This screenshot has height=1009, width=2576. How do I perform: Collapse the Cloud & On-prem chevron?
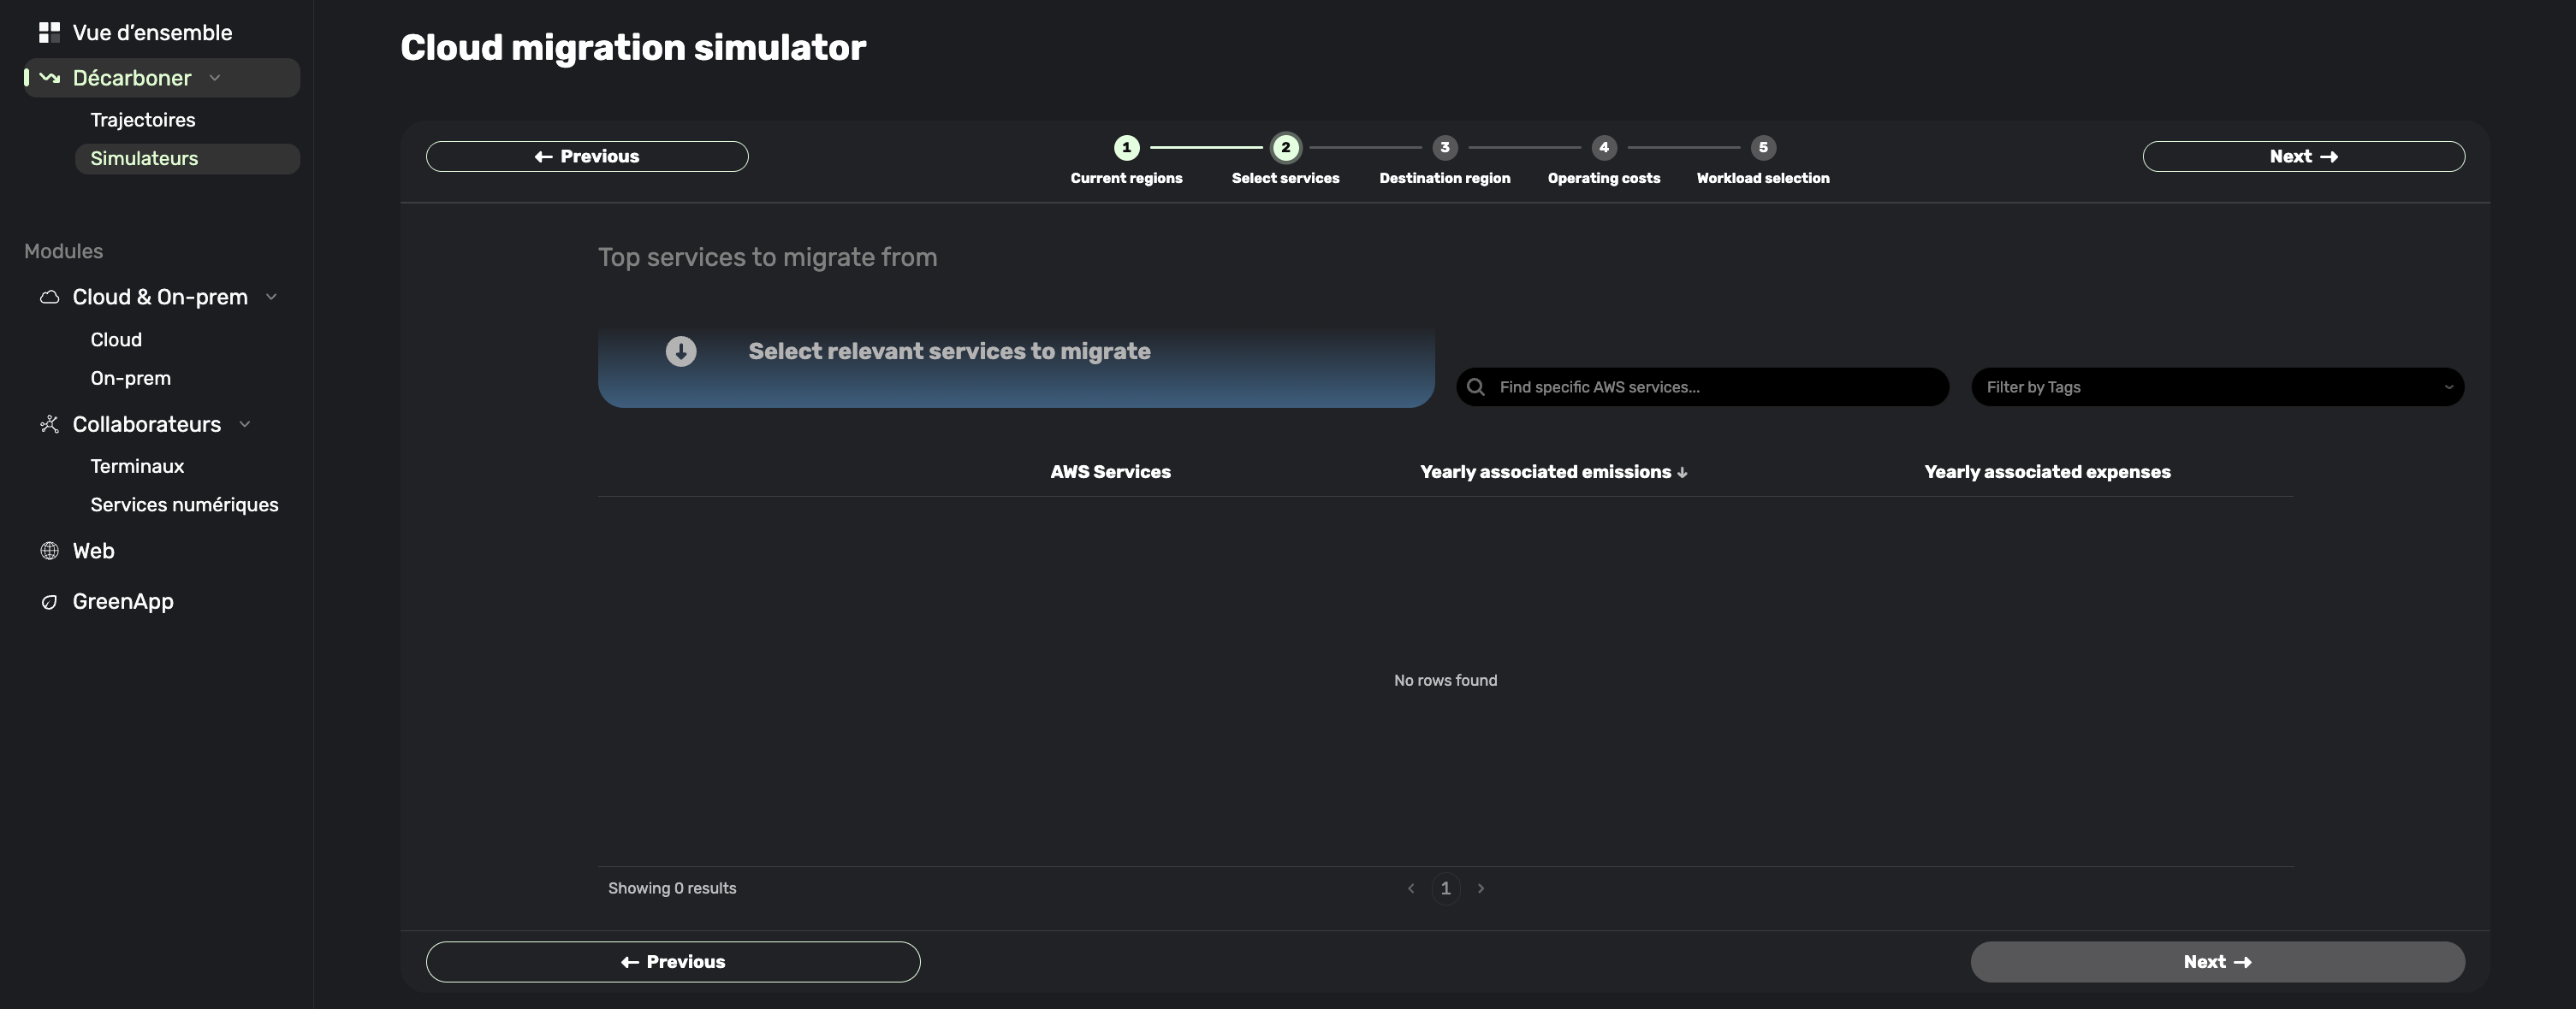pyautogui.click(x=271, y=298)
